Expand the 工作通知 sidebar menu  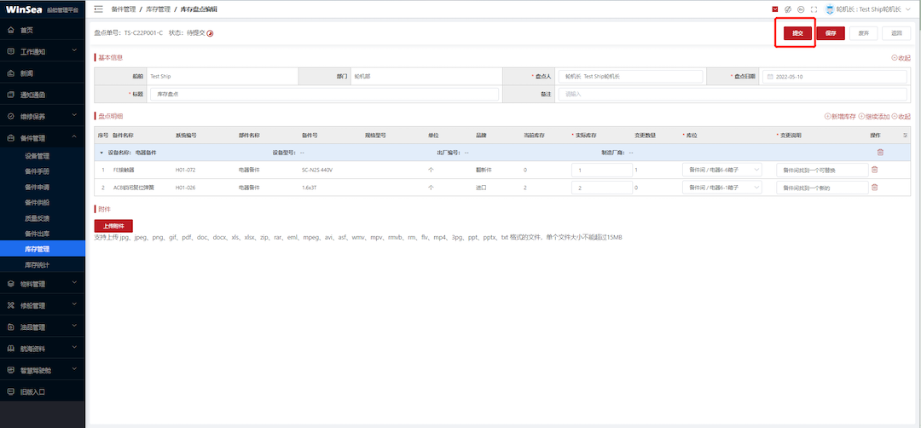[x=74, y=51]
